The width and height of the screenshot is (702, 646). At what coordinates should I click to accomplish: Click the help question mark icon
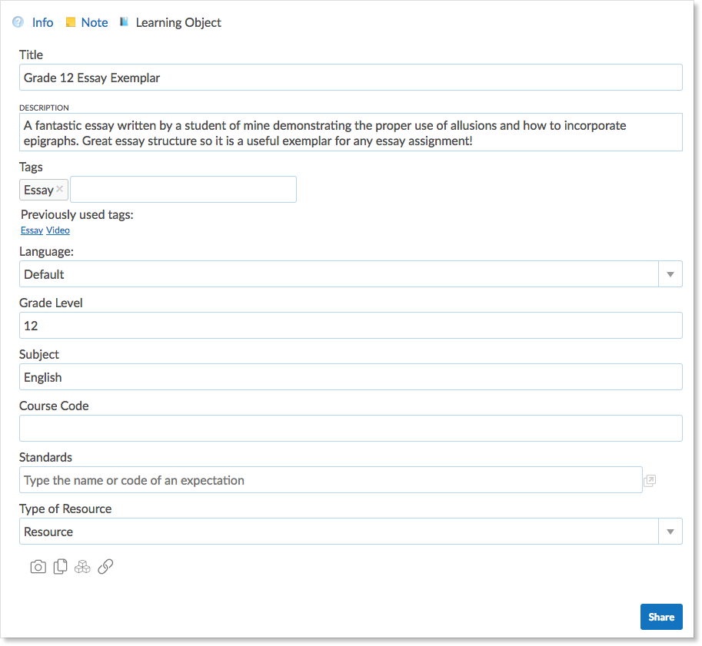click(x=17, y=22)
